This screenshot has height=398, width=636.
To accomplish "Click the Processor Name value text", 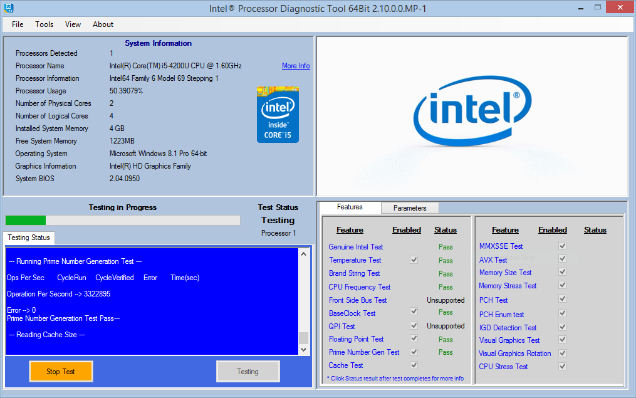I will (x=175, y=66).
